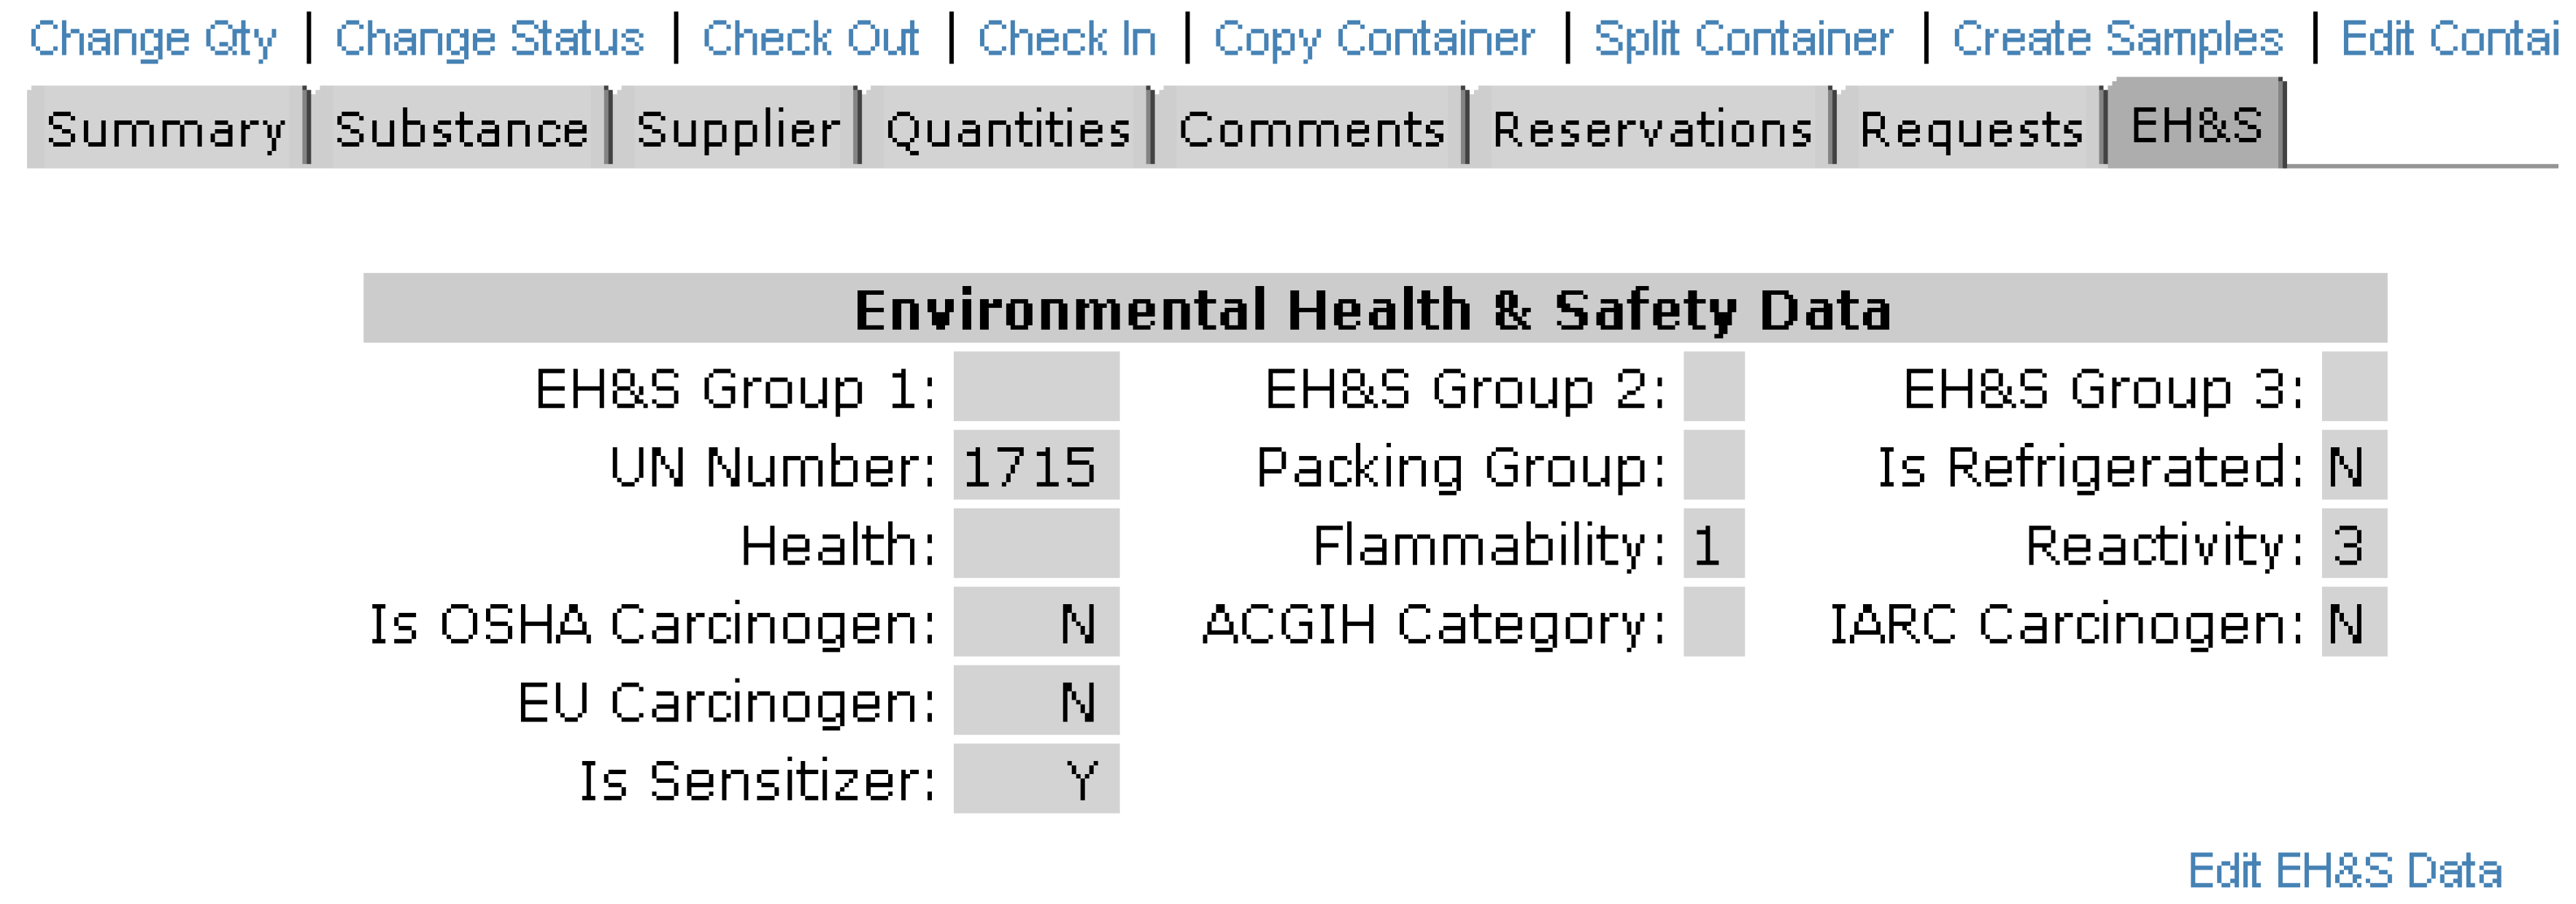Click the empty EH&S Group 1 field
This screenshot has height=904, width=2576.
click(1036, 387)
